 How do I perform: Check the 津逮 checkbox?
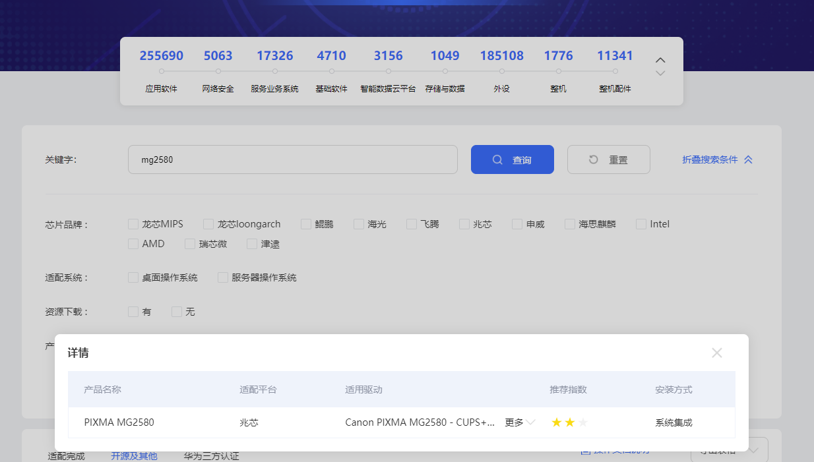tap(252, 244)
